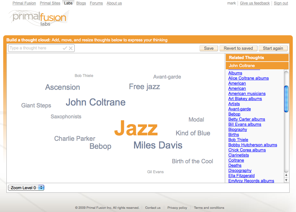Click the Biography link

pyautogui.click(x=238, y=130)
